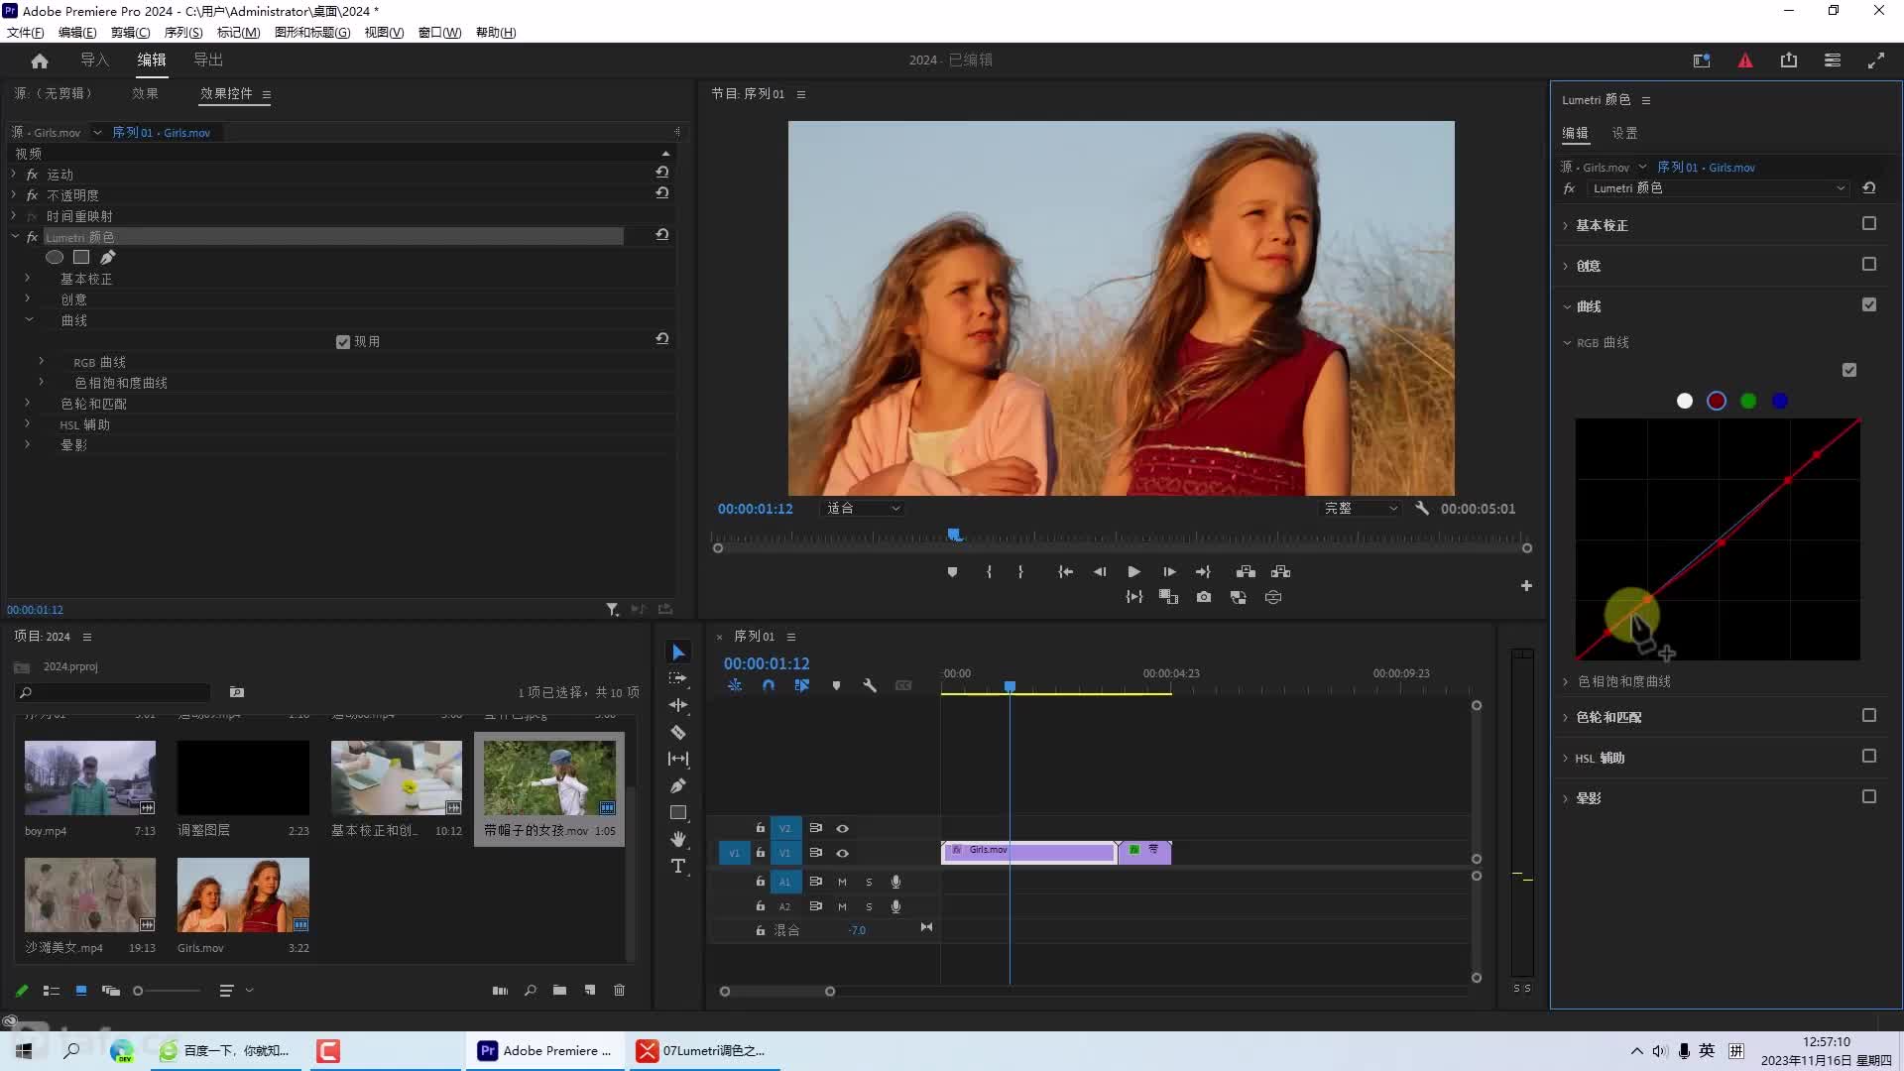Select the white luma curve channel

click(1685, 401)
